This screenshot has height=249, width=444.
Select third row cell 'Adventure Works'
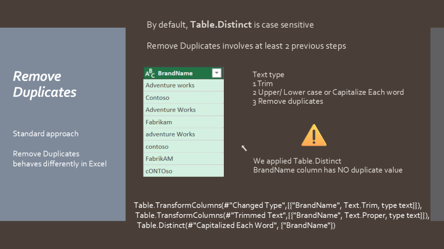pos(170,110)
